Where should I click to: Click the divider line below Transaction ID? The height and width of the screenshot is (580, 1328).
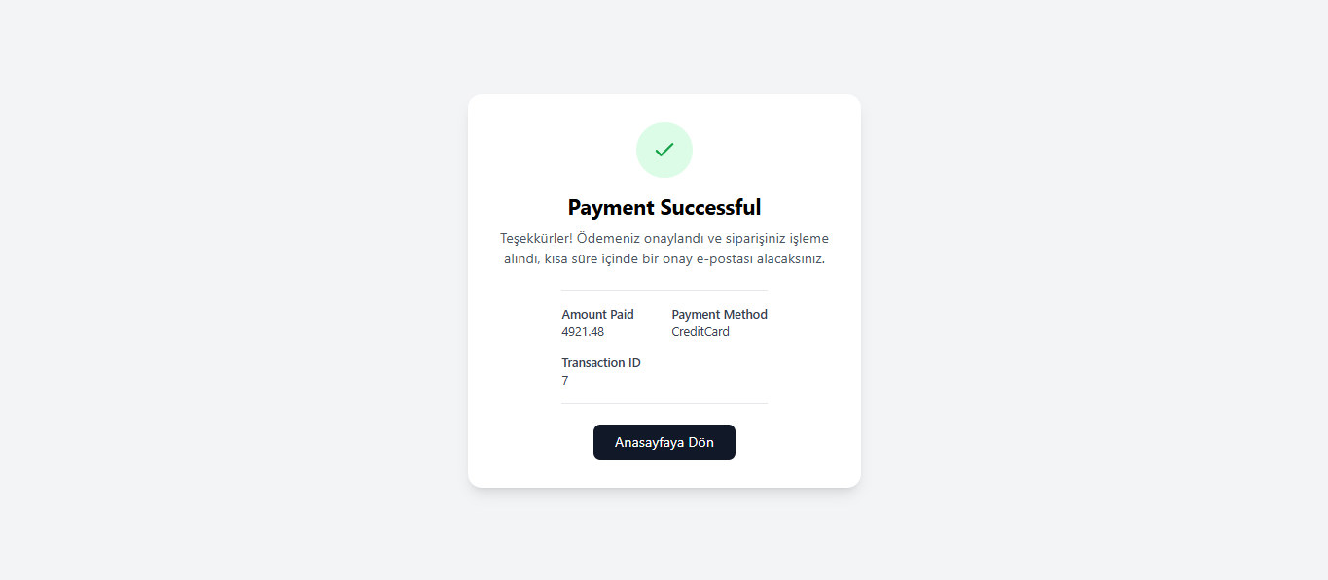[664, 403]
